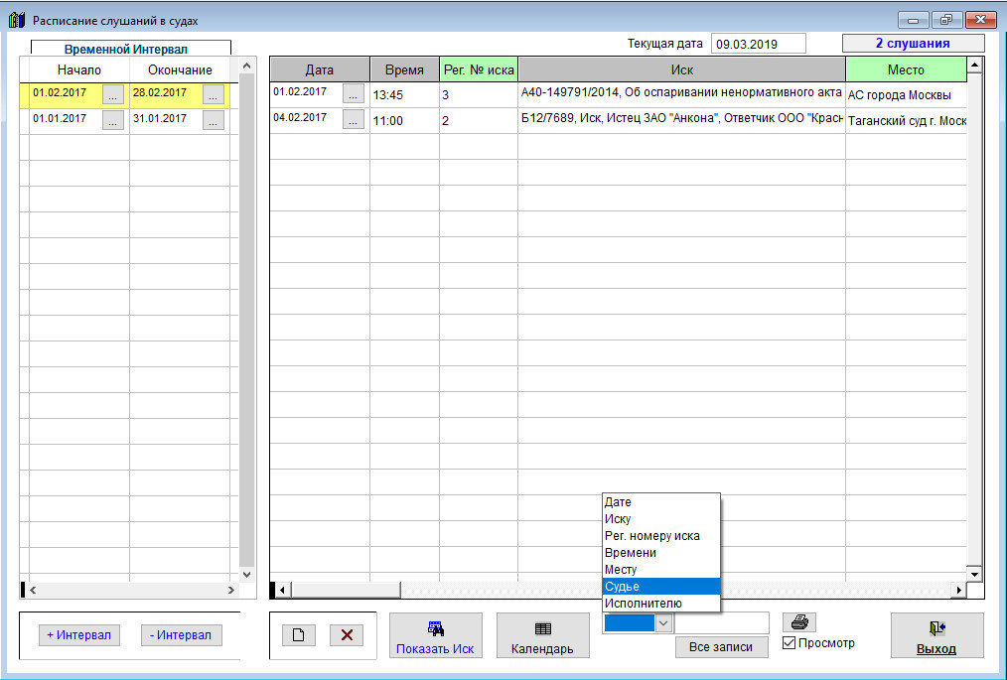Click the Текущая дата field 09.03.2019
This screenshot has width=1007, height=680.
759,44
